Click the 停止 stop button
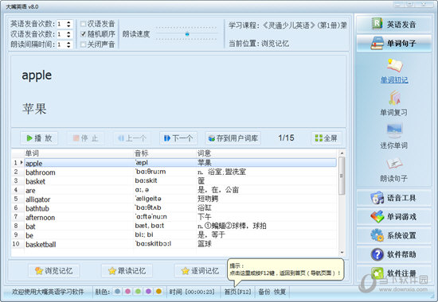Screen dimensions: 438x302 85,138
